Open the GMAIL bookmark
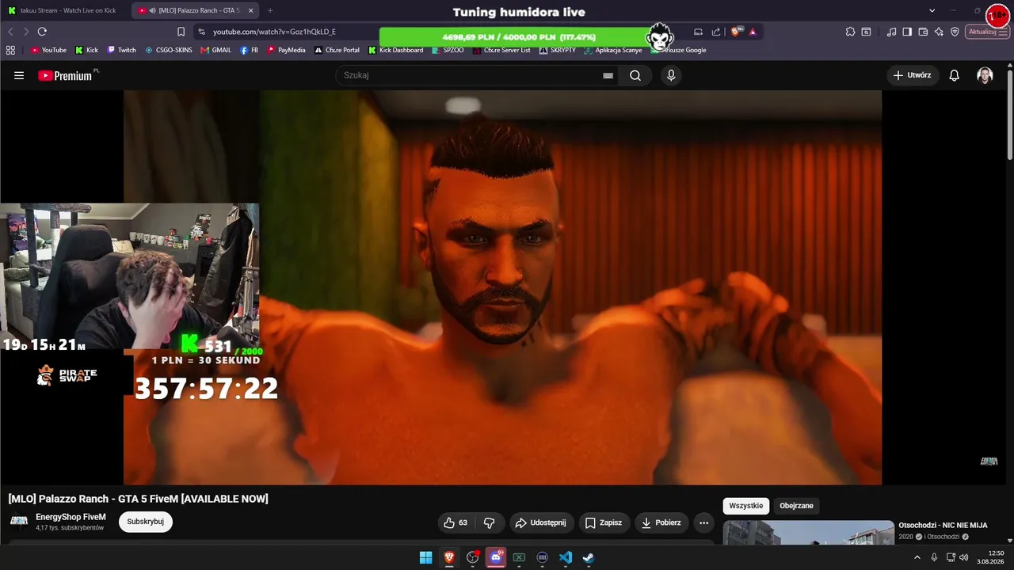The height and width of the screenshot is (570, 1014). [215, 50]
